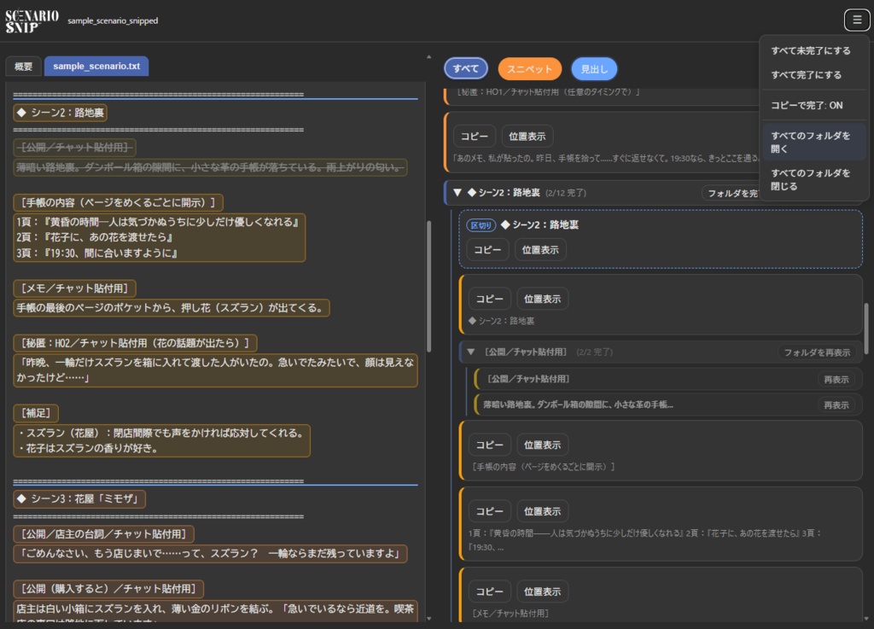Copy the snippet starting 「あのメモ、私が貼ったの
This screenshot has height=629, width=874.
point(474,136)
